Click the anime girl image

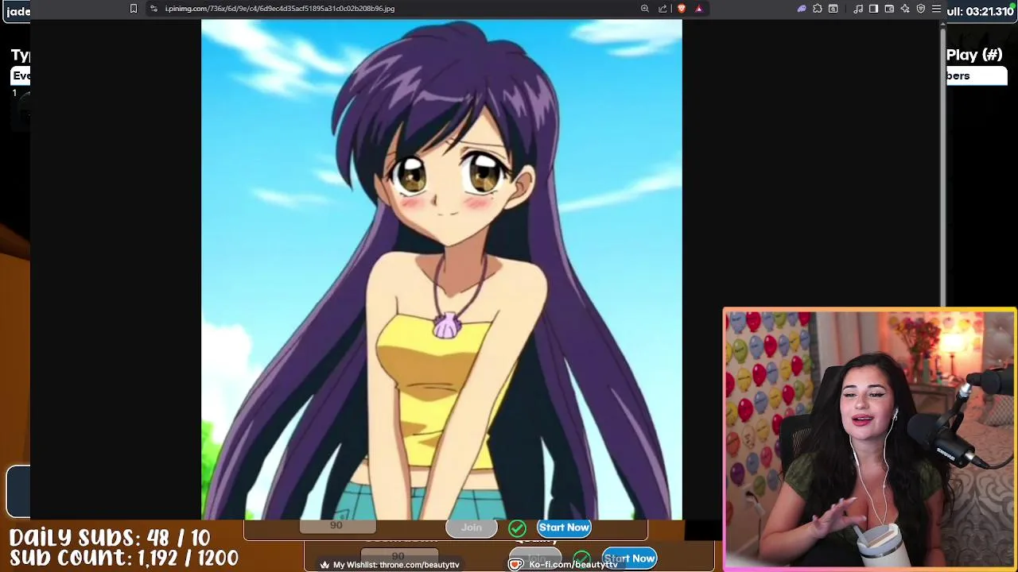coord(441,269)
